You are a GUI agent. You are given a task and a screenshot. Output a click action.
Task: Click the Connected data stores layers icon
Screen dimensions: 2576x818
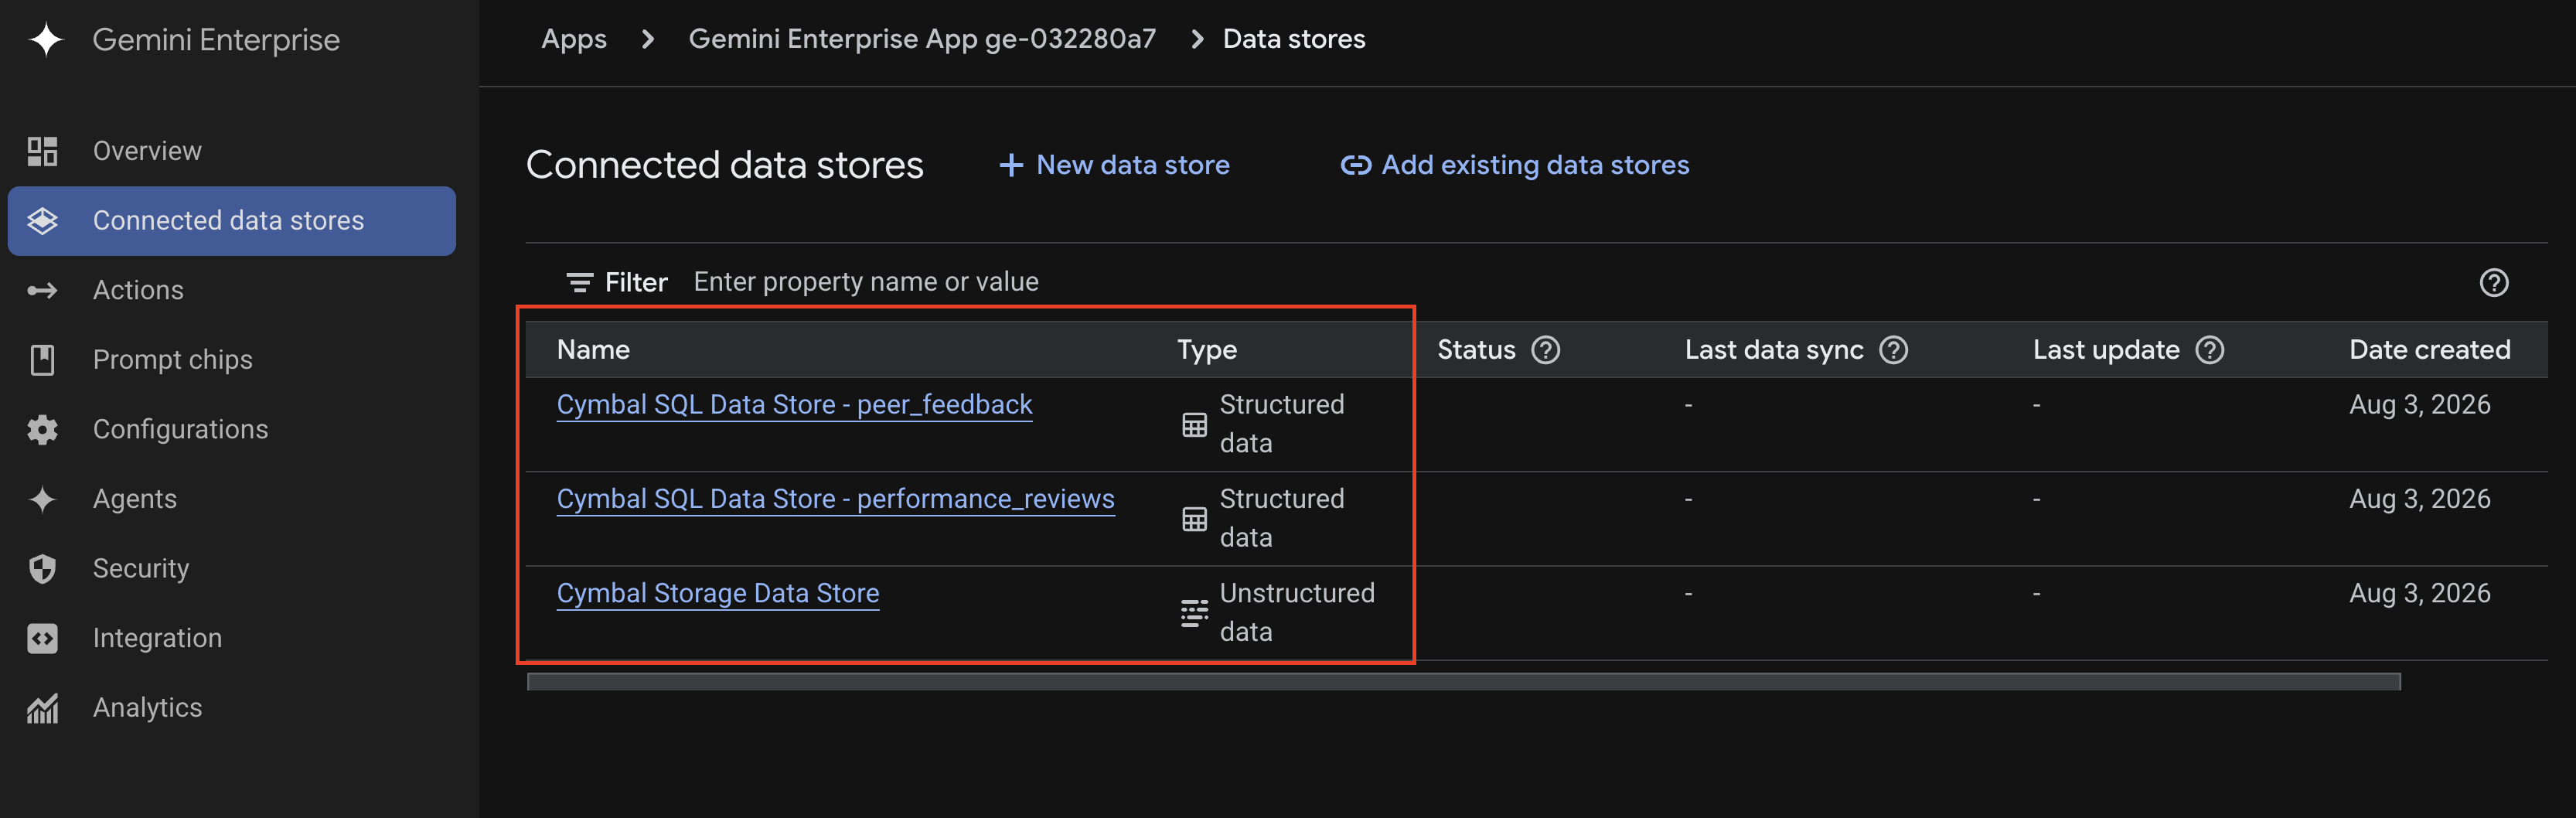[42, 221]
